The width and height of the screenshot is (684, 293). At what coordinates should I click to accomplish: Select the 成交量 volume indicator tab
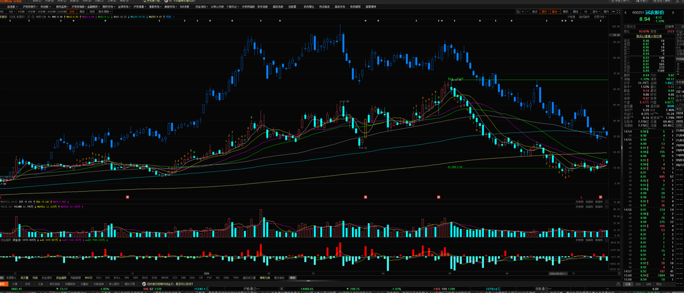point(25,278)
